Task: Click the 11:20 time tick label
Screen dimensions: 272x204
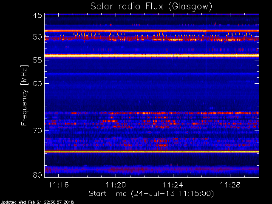Action: pos(116,185)
